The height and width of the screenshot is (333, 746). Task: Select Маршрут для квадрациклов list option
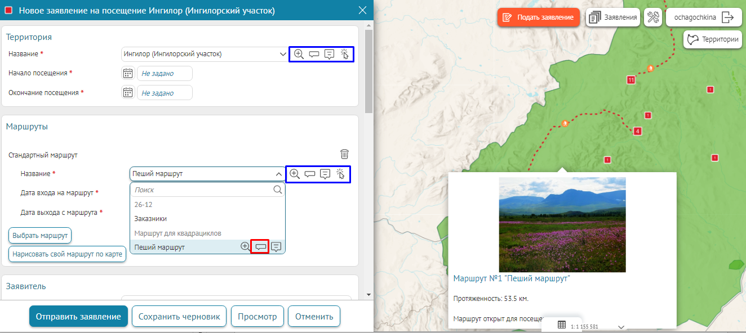[177, 233]
